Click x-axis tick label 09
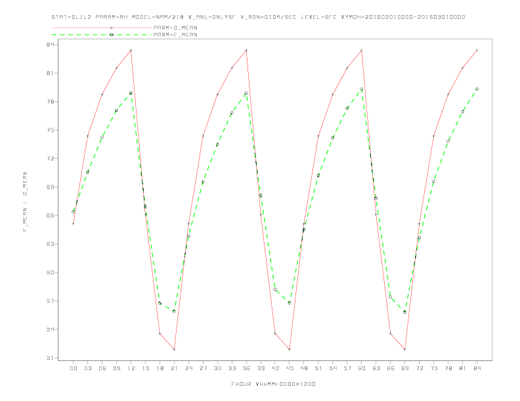 (x=116, y=368)
